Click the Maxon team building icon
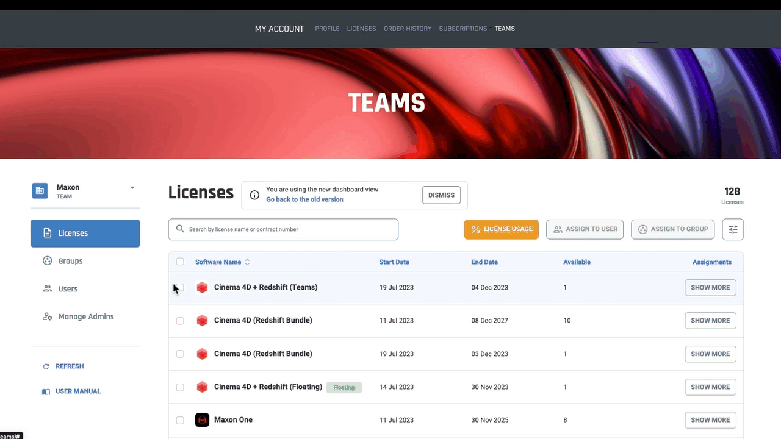This screenshot has width=781, height=439. 40,191
